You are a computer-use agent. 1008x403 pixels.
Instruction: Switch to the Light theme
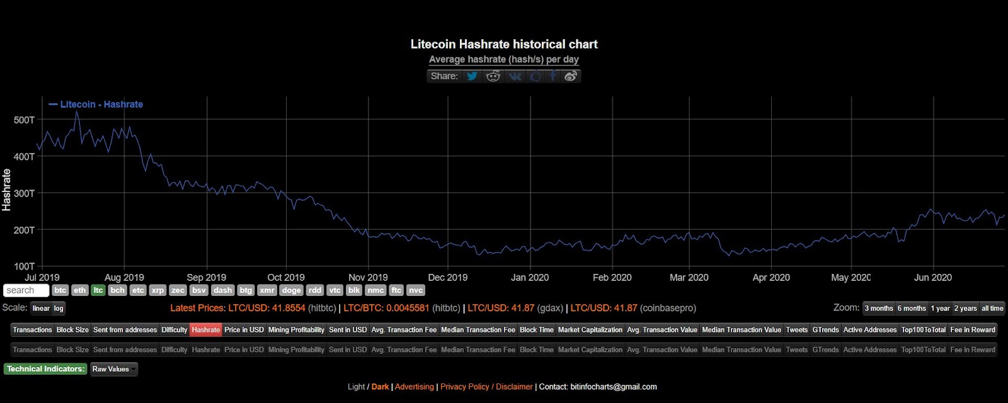click(356, 387)
